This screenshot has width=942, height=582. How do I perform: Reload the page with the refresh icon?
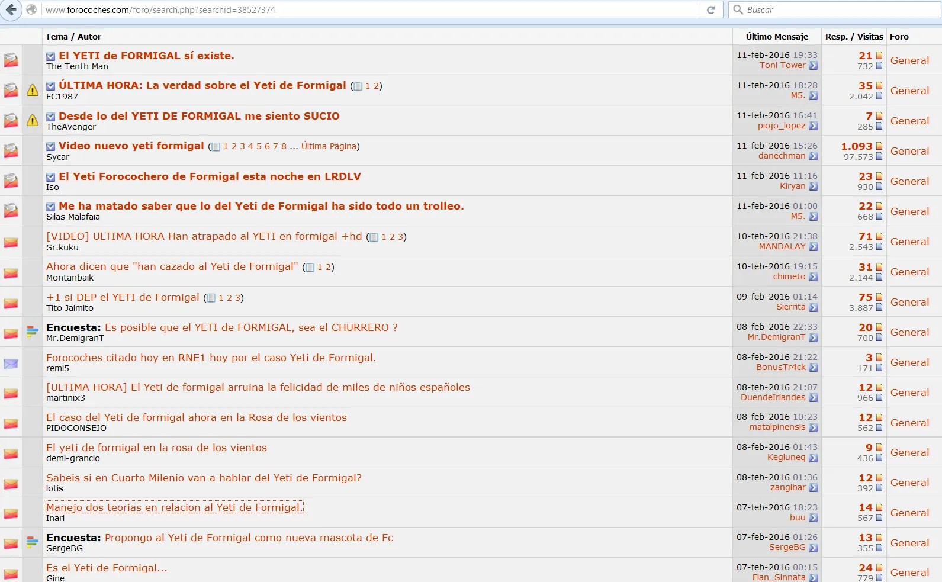[711, 10]
